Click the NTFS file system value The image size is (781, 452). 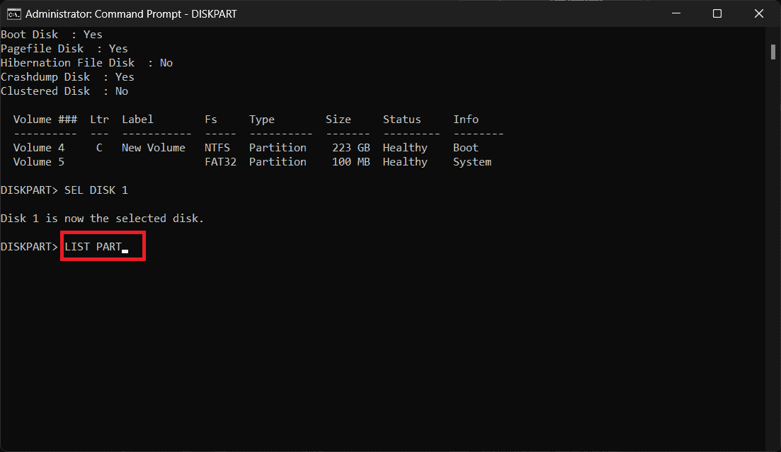coord(217,148)
